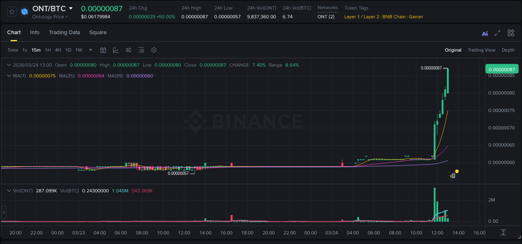The width and height of the screenshot is (522, 244).
Task: Select the chart style icon
Action: (115, 50)
